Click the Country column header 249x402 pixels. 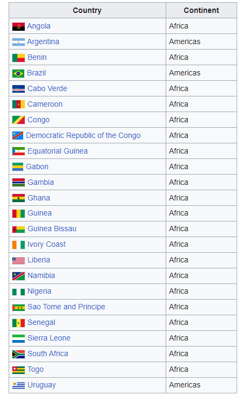(x=87, y=11)
